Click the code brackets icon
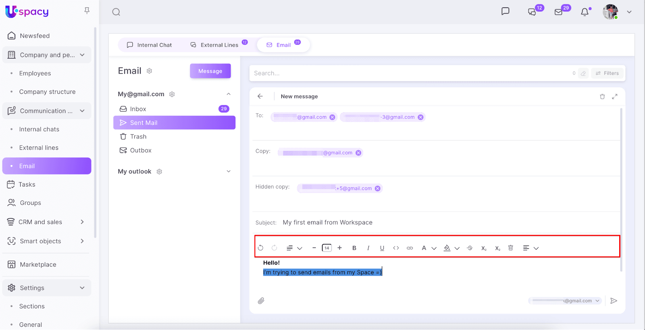645x330 pixels. tap(396, 248)
